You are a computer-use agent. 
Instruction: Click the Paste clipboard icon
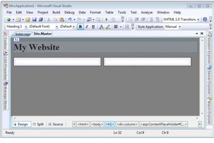62,20
